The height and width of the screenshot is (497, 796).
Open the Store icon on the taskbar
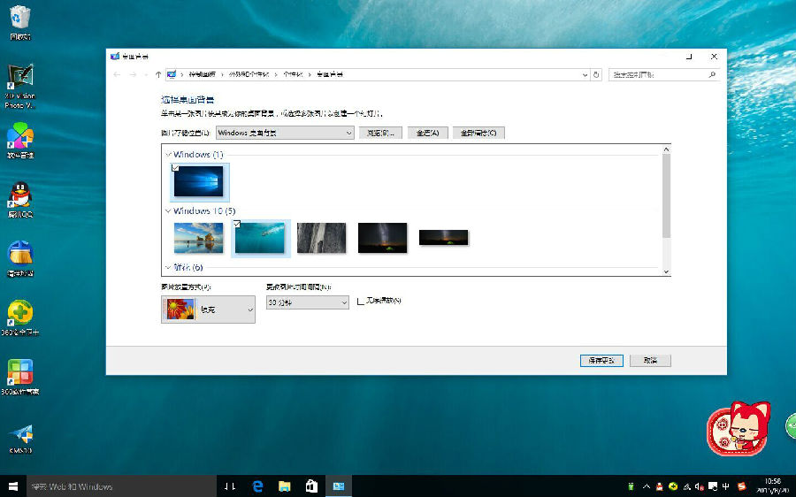[311, 486]
